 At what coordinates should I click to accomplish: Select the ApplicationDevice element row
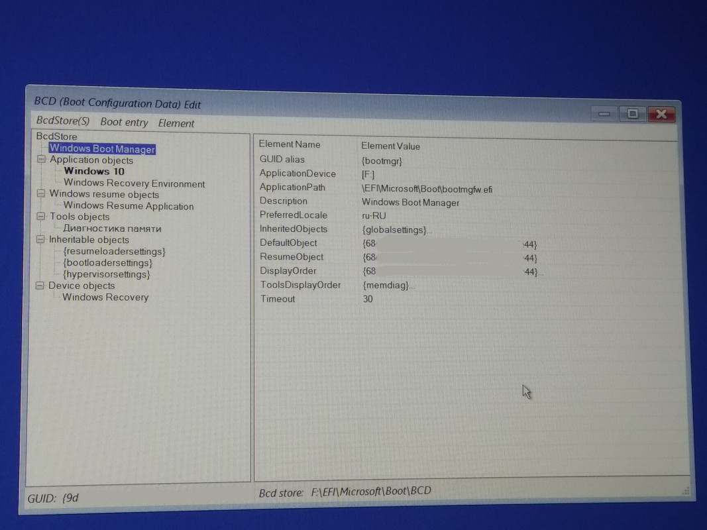coord(466,174)
